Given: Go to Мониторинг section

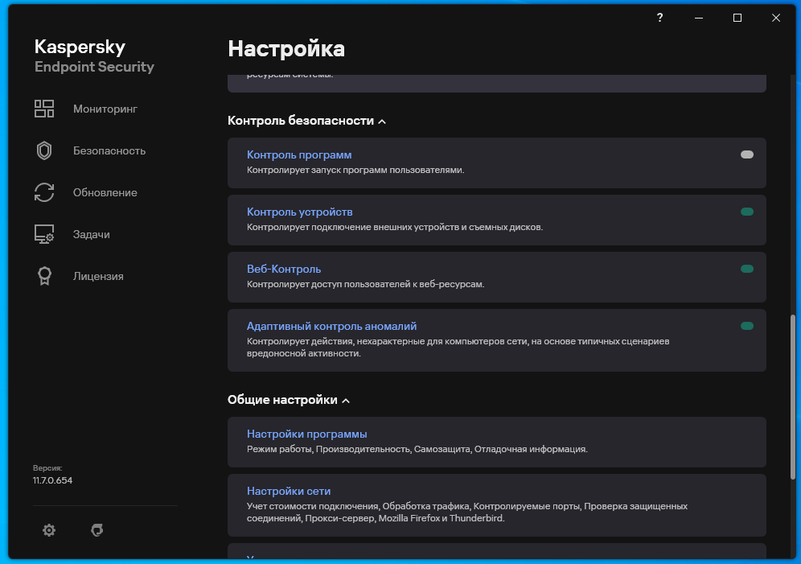Looking at the screenshot, I should click(x=105, y=109).
